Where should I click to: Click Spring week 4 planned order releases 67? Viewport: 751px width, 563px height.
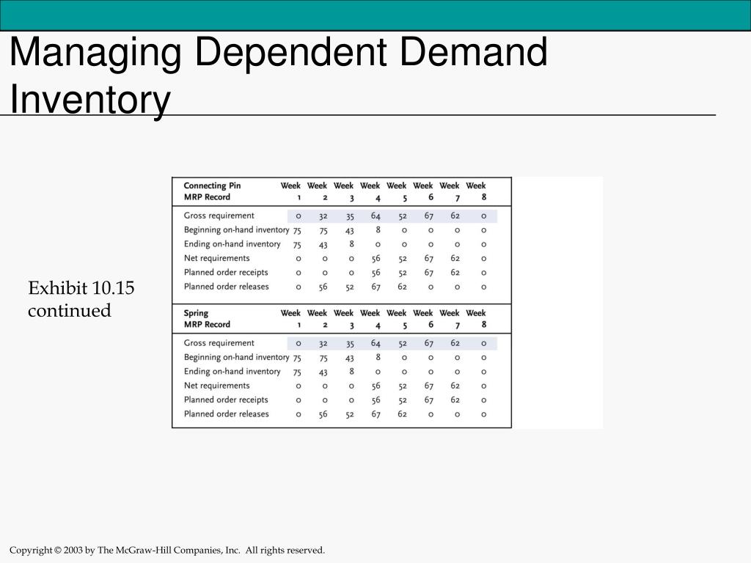click(375, 414)
